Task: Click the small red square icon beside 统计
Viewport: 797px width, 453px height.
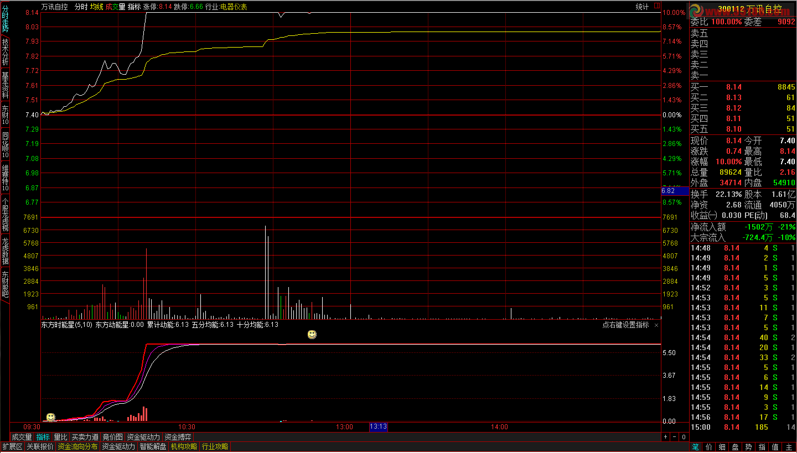Action: (x=656, y=6)
